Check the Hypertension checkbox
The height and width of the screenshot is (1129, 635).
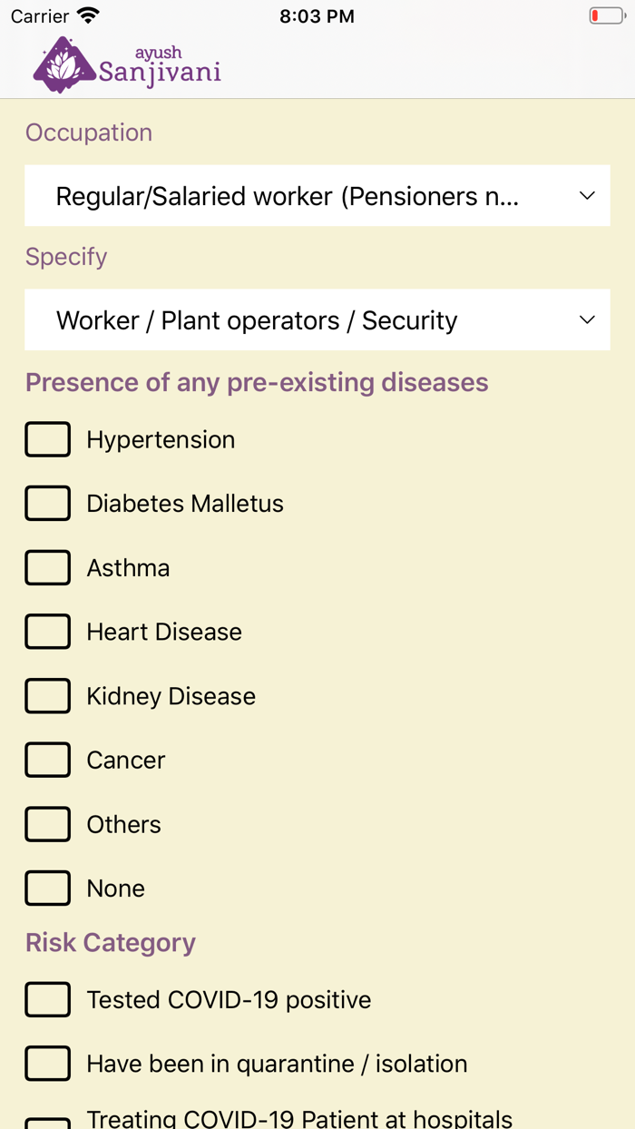pos(48,439)
